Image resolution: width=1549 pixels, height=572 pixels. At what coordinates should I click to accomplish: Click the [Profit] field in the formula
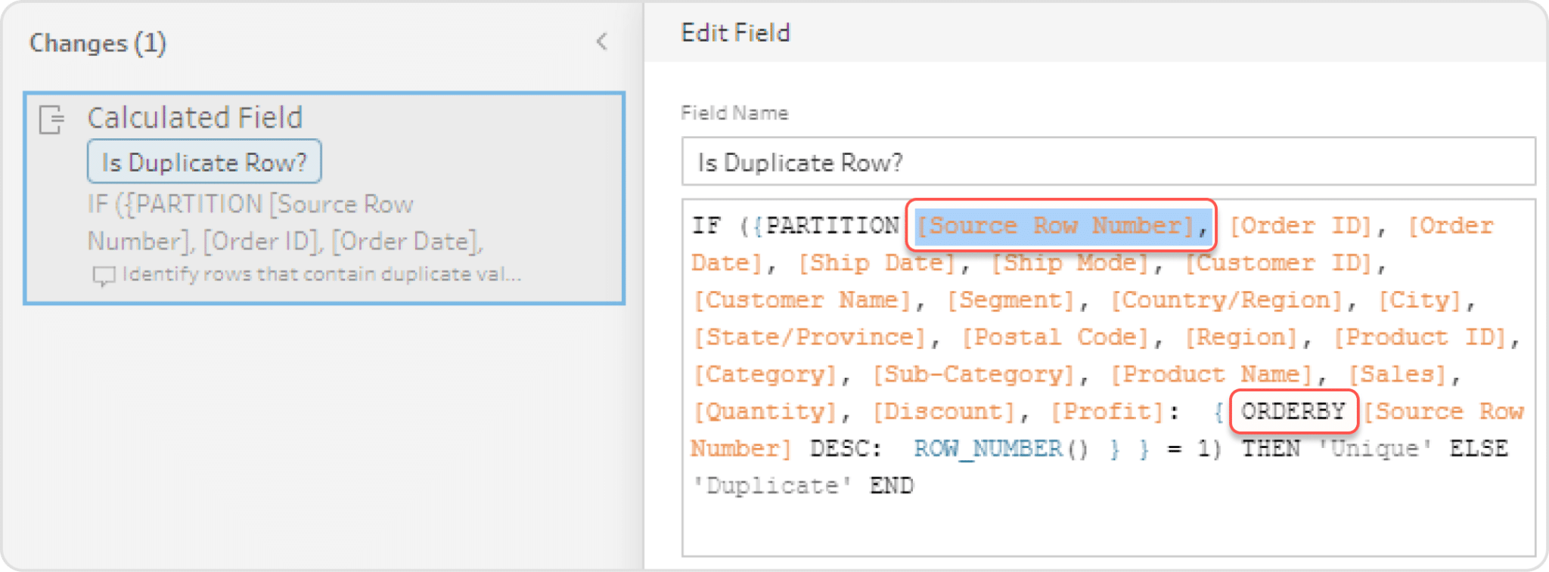(x=1108, y=412)
